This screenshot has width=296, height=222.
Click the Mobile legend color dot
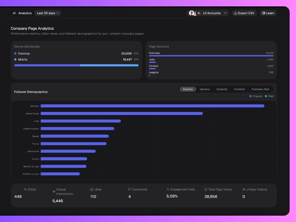(15, 60)
